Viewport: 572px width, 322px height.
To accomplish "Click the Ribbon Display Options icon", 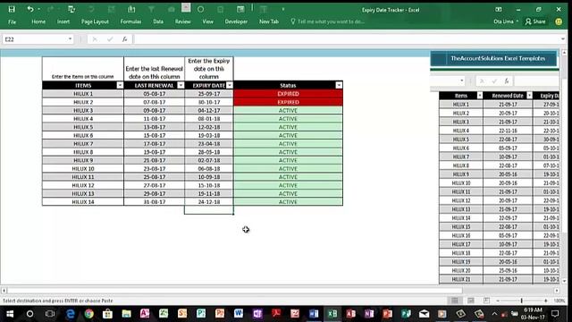I will [x=499, y=10].
